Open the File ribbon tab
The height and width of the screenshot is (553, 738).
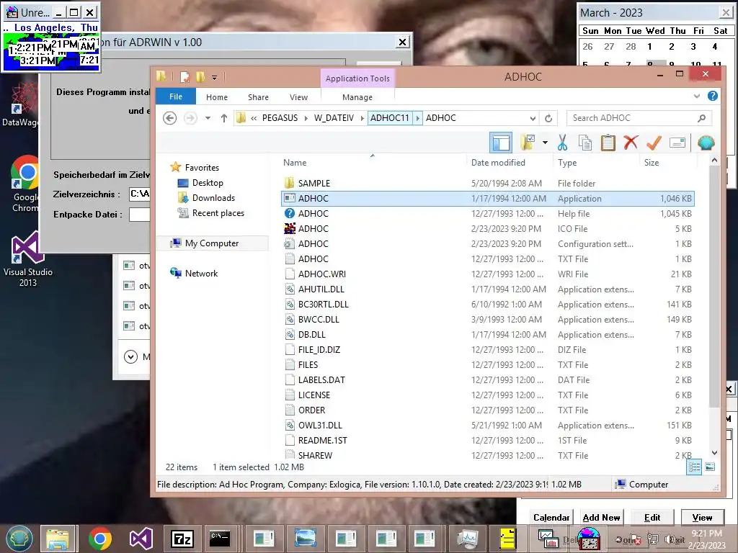click(176, 96)
